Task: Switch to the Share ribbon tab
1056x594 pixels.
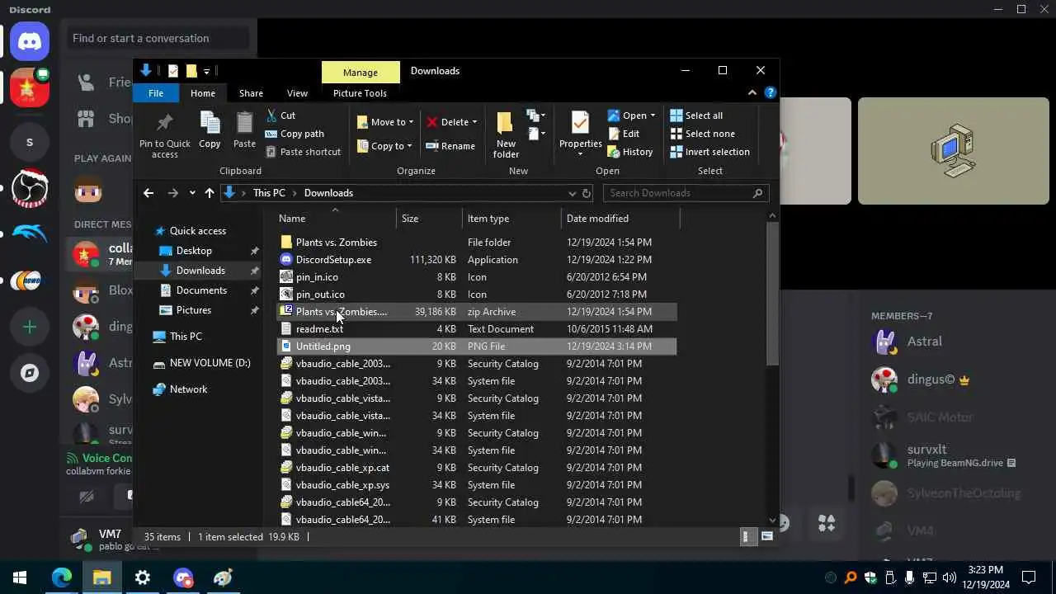Action: point(251,93)
